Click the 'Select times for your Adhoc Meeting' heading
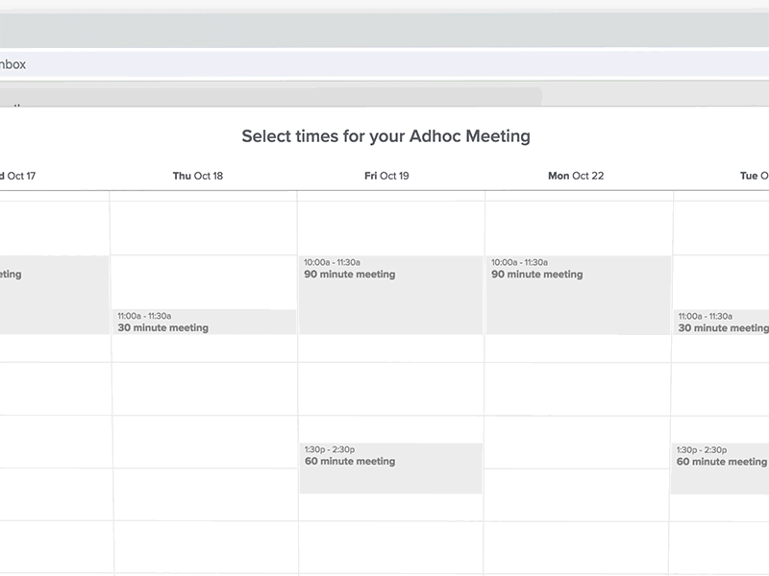The height and width of the screenshot is (576, 769). [385, 136]
